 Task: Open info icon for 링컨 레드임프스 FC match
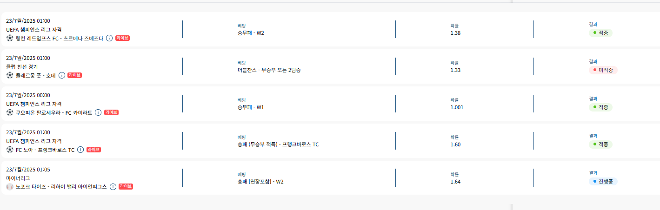[109, 38]
